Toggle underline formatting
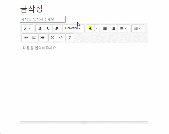 [x=48, y=28]
